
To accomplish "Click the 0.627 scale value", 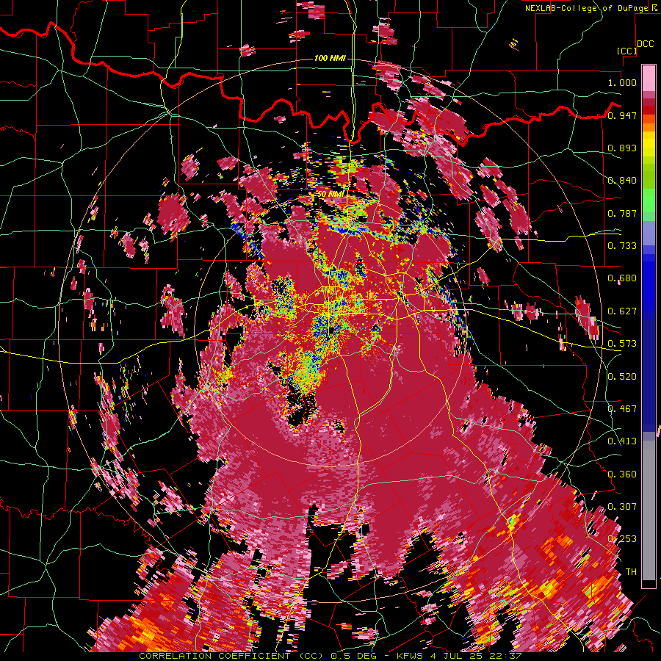I will tap(622, 311).
